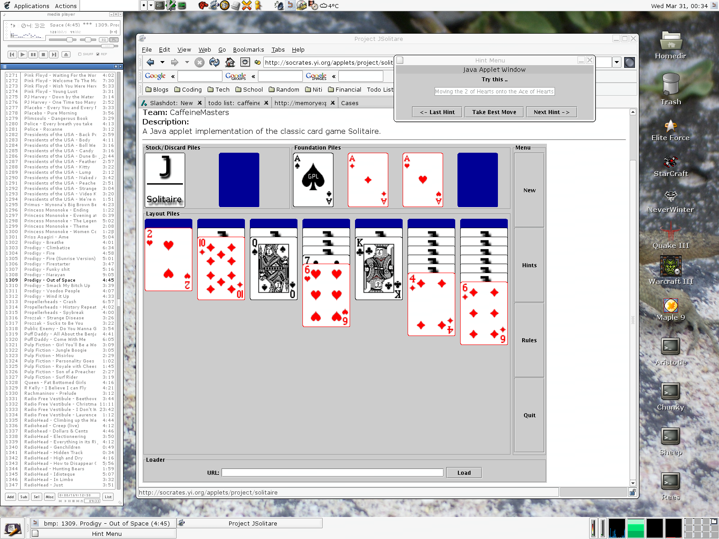Click browser Back arrow button
The image size is (719, 539).
(151, 62)
